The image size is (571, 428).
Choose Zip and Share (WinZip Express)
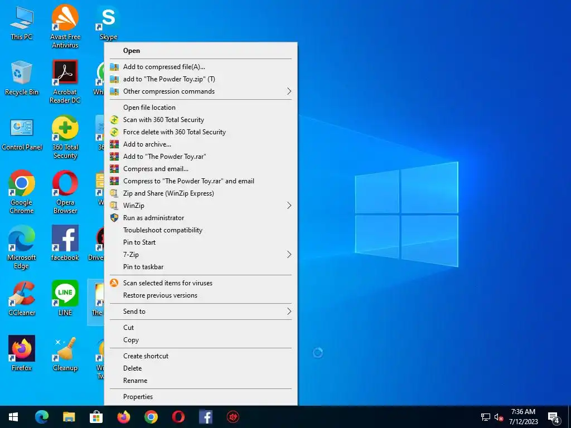pyautogui.click(x=201, y=193)
